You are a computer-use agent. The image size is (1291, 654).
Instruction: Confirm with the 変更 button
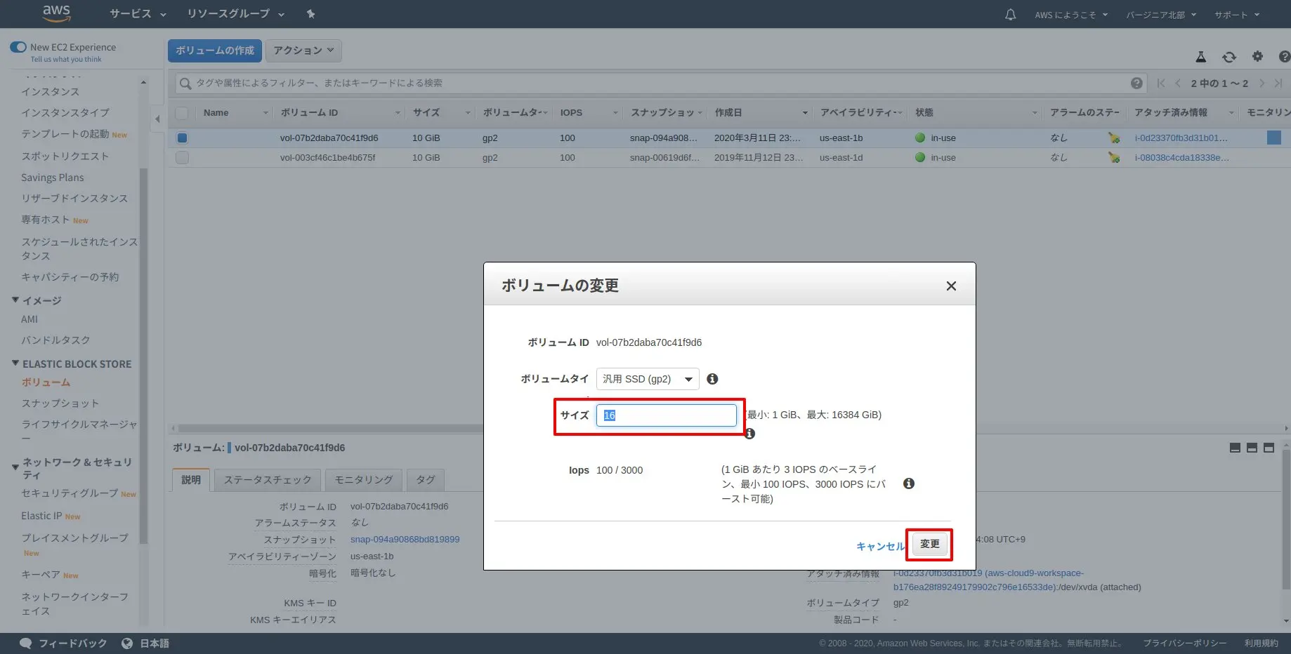point(929,544)
